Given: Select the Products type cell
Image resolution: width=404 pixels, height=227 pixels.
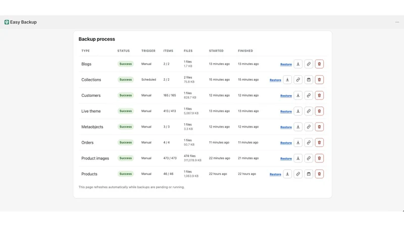Looking at the screenshot, I should tap(89, 174).
